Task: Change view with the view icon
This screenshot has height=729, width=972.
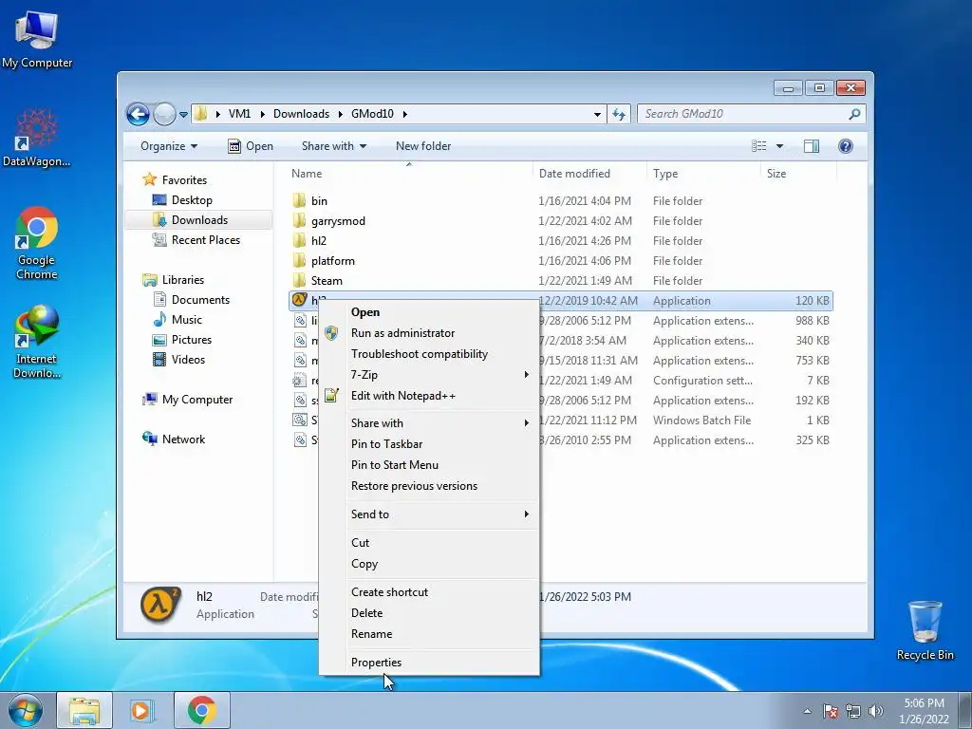Action: click(758, 146)
